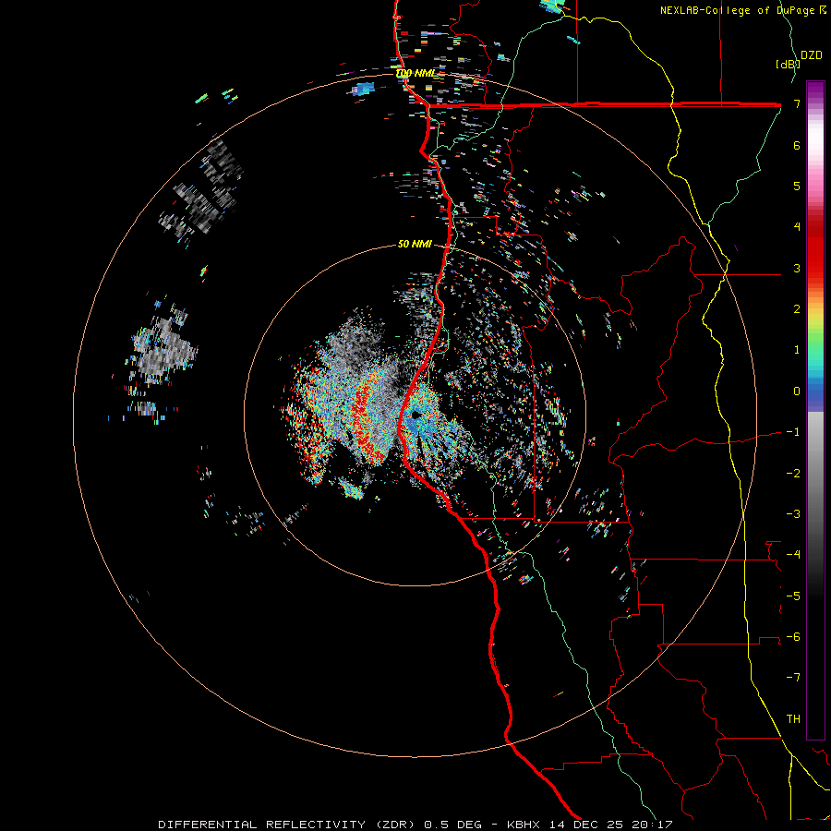Click the -1 value on the color scale
The image size is (831, 831).
793,432
